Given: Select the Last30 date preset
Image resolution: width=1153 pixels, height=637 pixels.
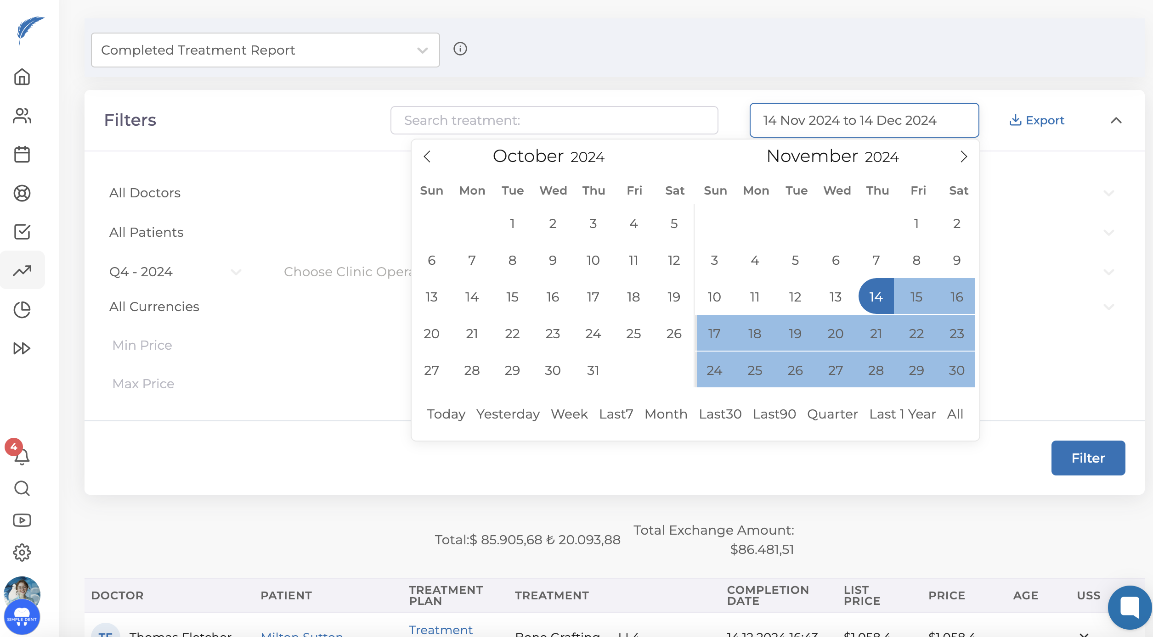Looking at the screenshot, I should [x=720, y=414].
